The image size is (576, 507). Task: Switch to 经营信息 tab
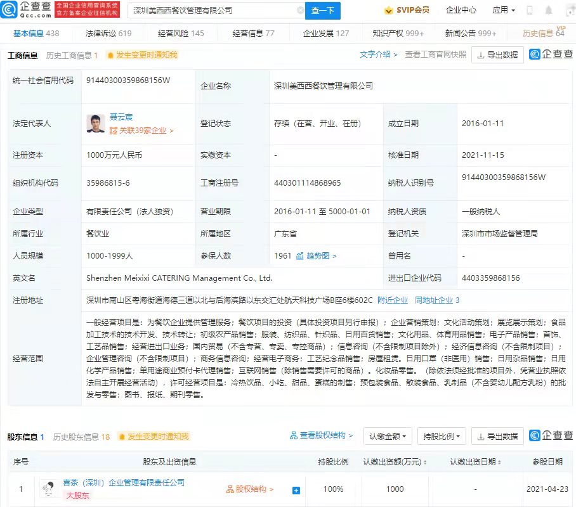(254, 34)
